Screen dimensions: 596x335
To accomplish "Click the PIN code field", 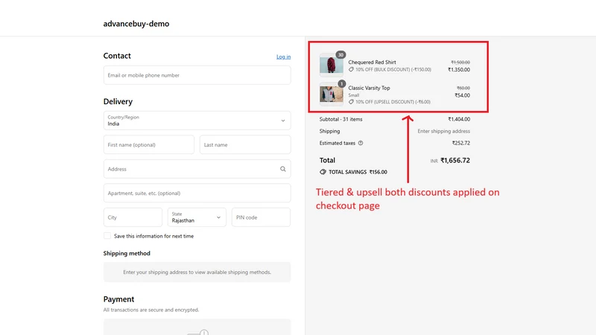I will pos(261,217).
